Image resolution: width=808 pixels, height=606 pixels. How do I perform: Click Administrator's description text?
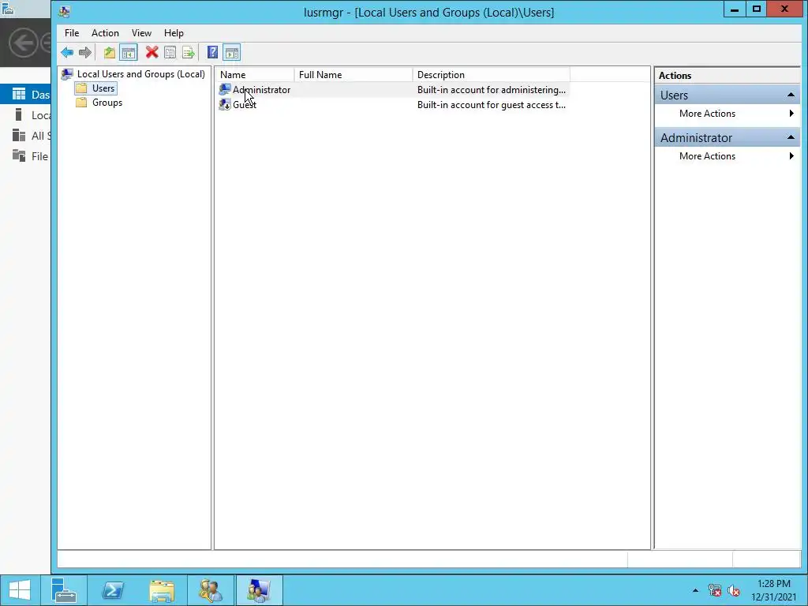[492, 90]
